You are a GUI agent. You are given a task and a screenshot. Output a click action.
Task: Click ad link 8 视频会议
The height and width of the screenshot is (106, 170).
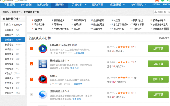point(78,25)
